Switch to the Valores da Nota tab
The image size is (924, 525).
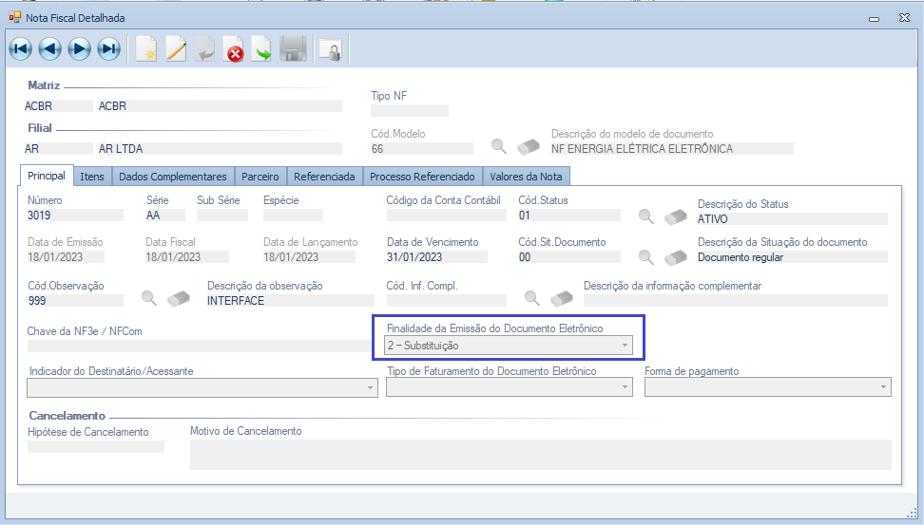526,177
